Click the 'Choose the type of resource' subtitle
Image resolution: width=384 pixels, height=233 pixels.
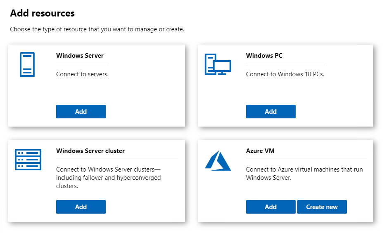tap(97, 29)
